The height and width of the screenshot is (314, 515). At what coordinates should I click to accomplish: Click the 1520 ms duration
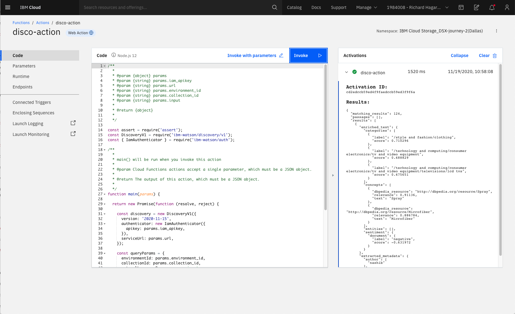[x=416, y=71]
